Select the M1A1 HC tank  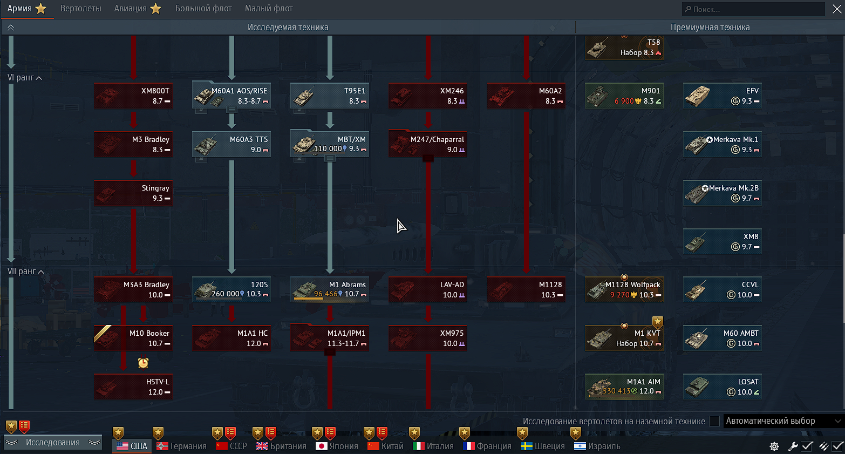coord(231,338)
